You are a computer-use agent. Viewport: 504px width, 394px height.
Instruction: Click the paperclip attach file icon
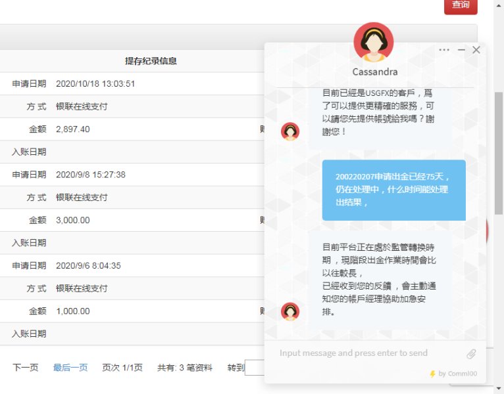tap(471, 354)
